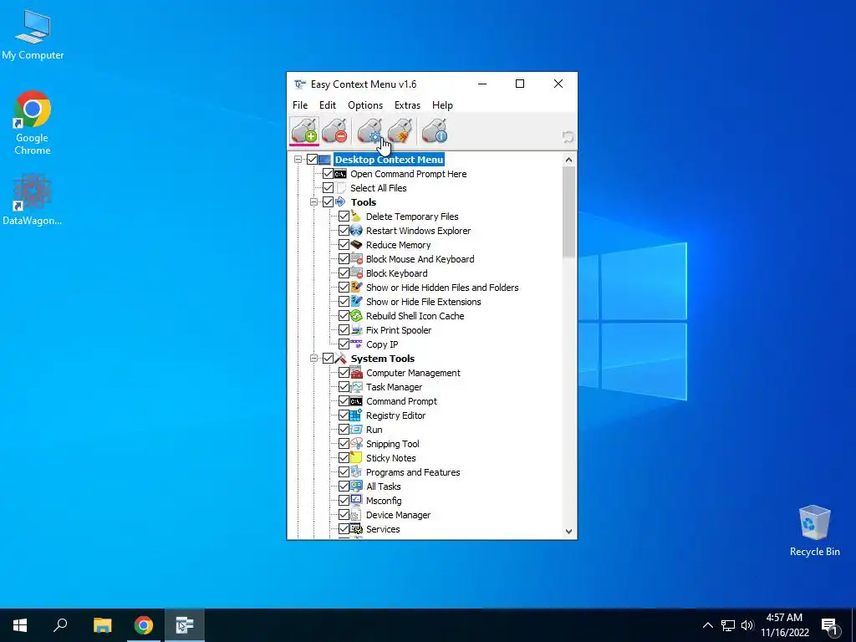Click the Reduce Memory chip icon
Screen dimensions: 856x642
[x=356, y=245]
